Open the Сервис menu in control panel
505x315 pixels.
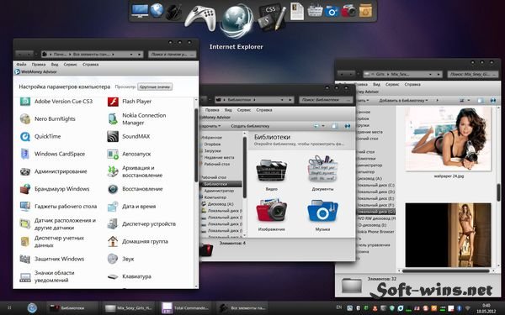[70, 65]
